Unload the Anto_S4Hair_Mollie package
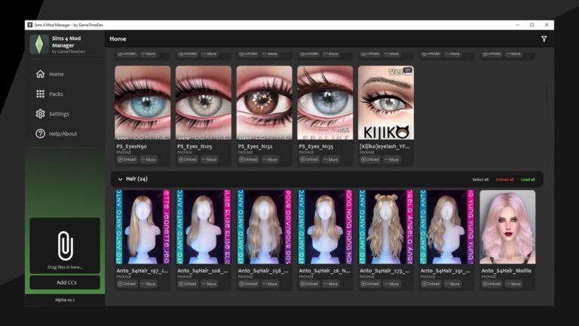Image resolution: width=579 pixels, height=326 pixels. click(x=491, y=284)
